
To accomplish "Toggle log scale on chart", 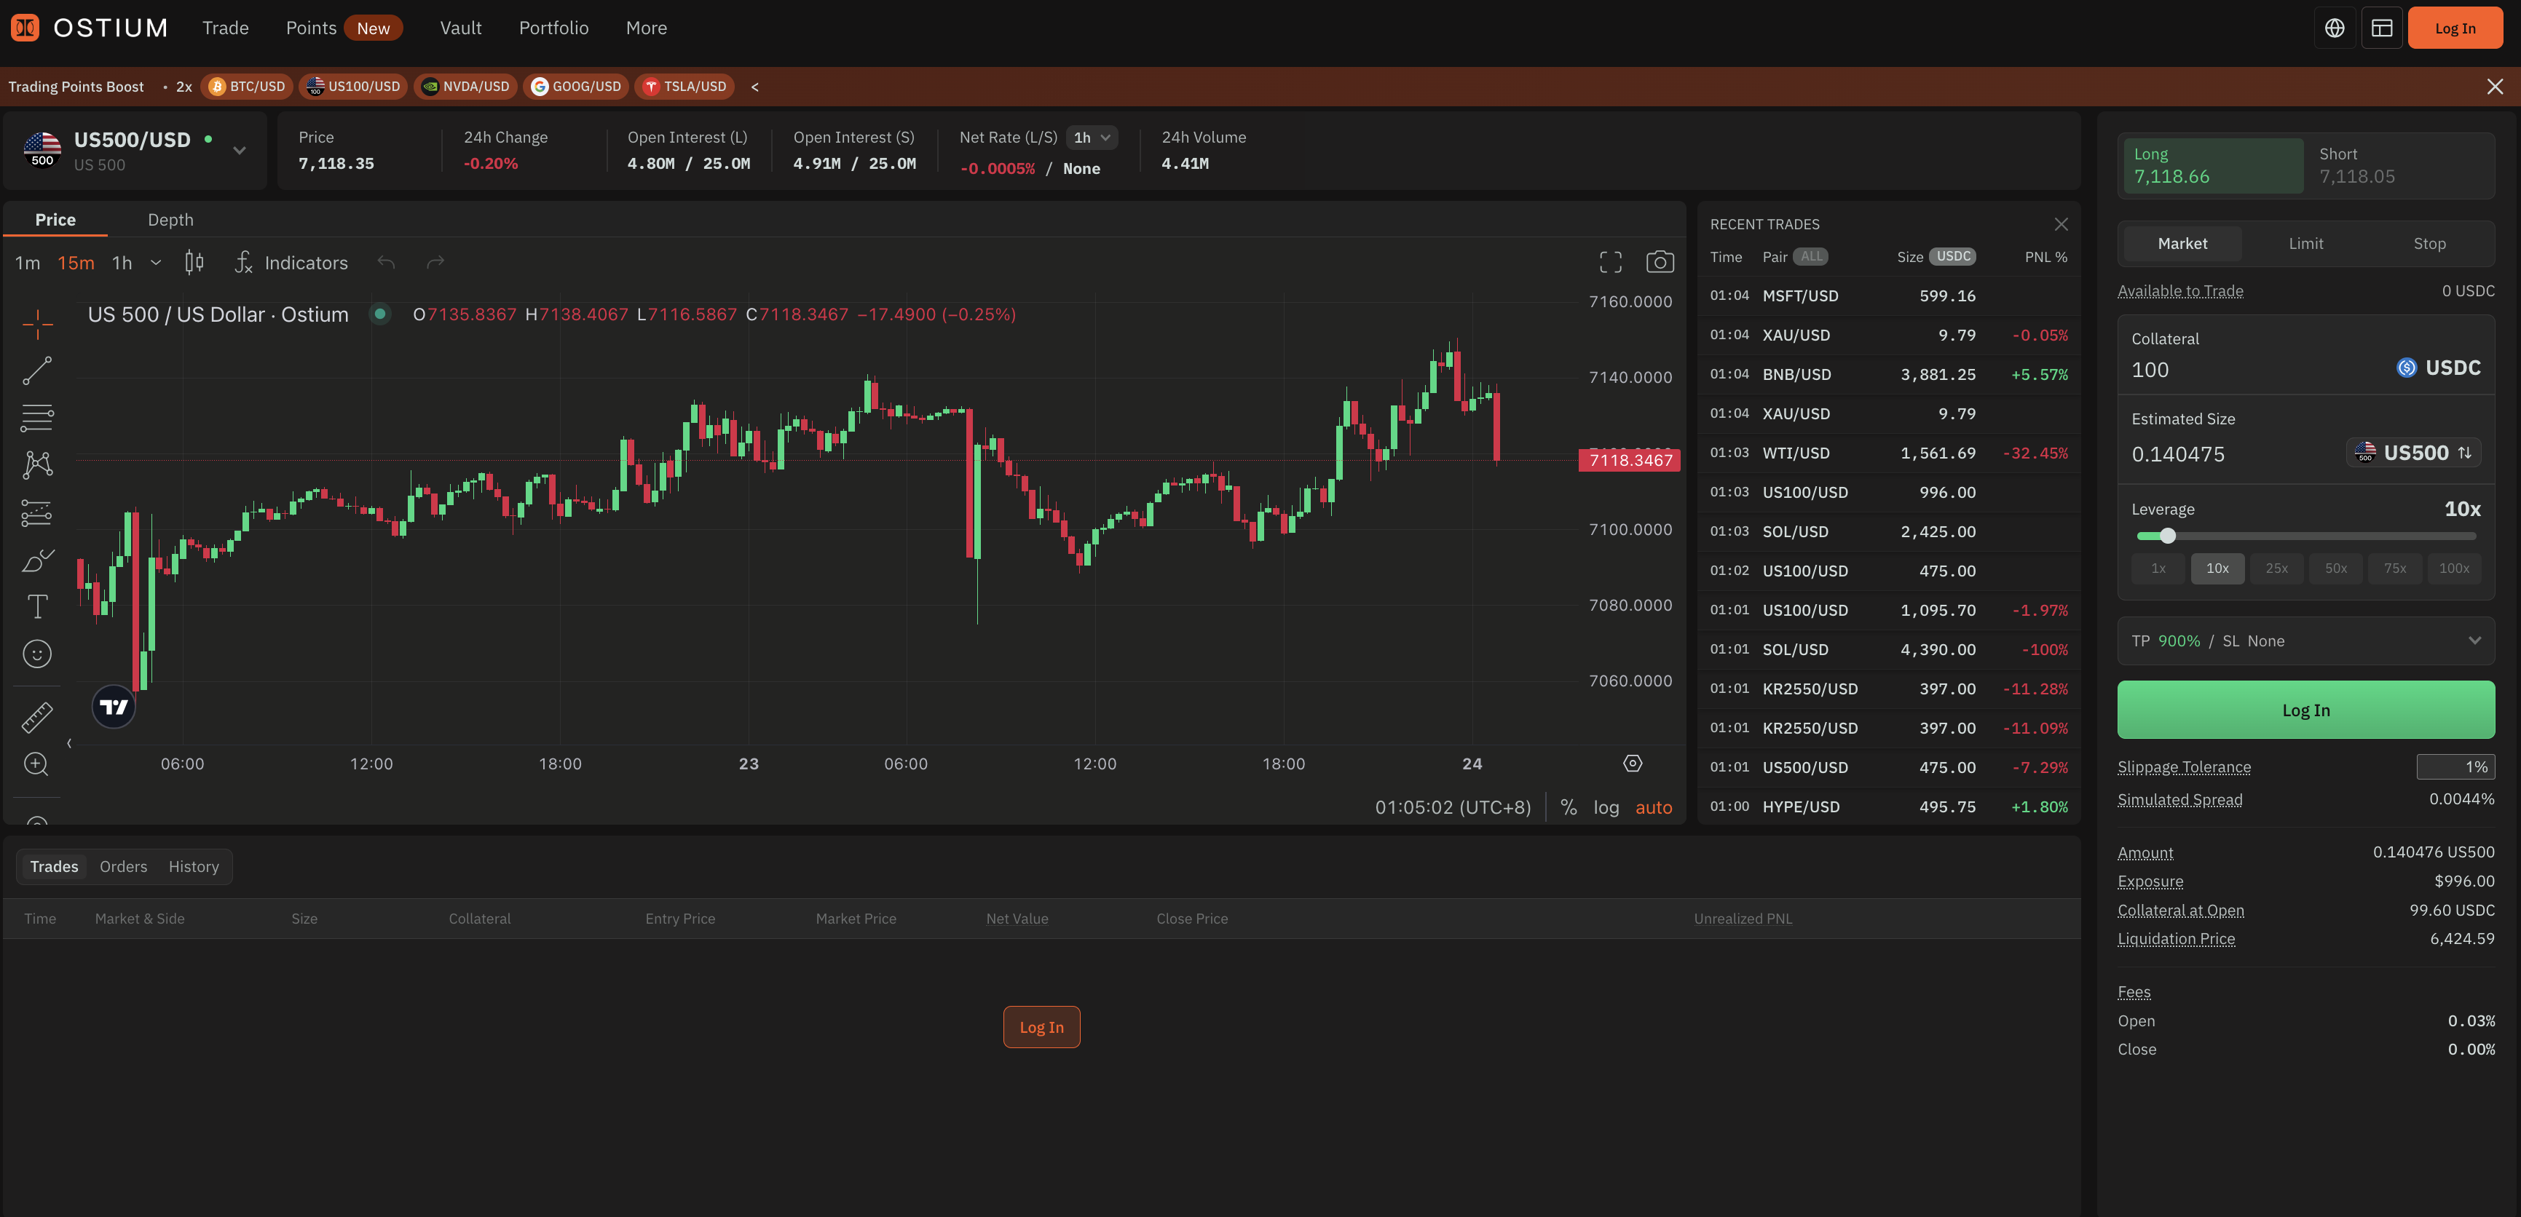I will point(1605,807).
